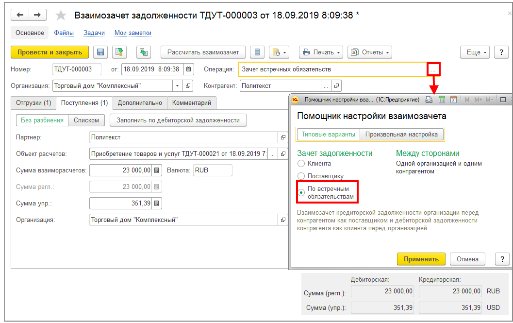The width and height of the screenshot is (513, 323).
Task: Select the По встречным обязательствам option
Action: 301,192
